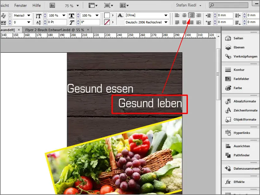Click the baseline shift 0 Pt field
Image resolution: width=260 pixels, height=195 pixels.
tap(57, 22)
